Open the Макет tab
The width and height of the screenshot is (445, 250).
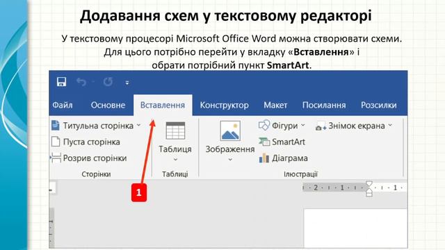tap(275, 105)
